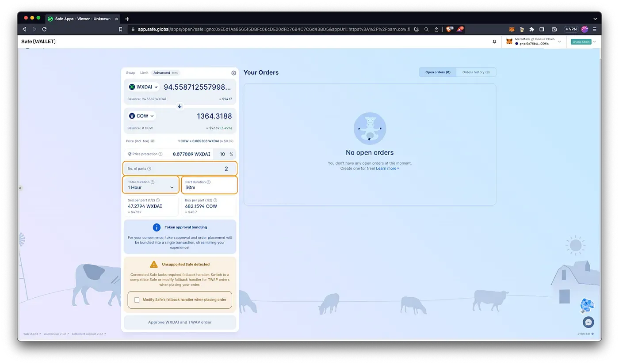Check Modify Safe's fallback handler checkbox

click(x=137, y=300)
